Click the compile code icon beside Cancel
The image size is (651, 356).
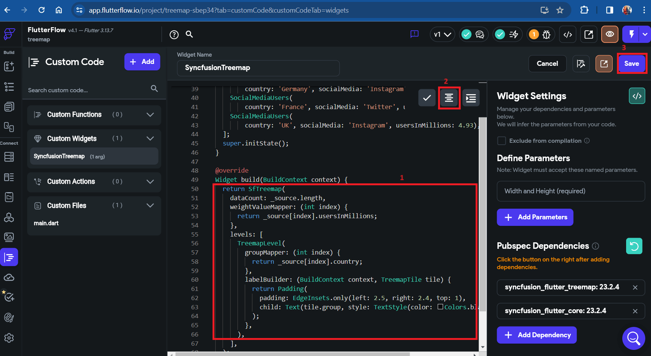581,64
